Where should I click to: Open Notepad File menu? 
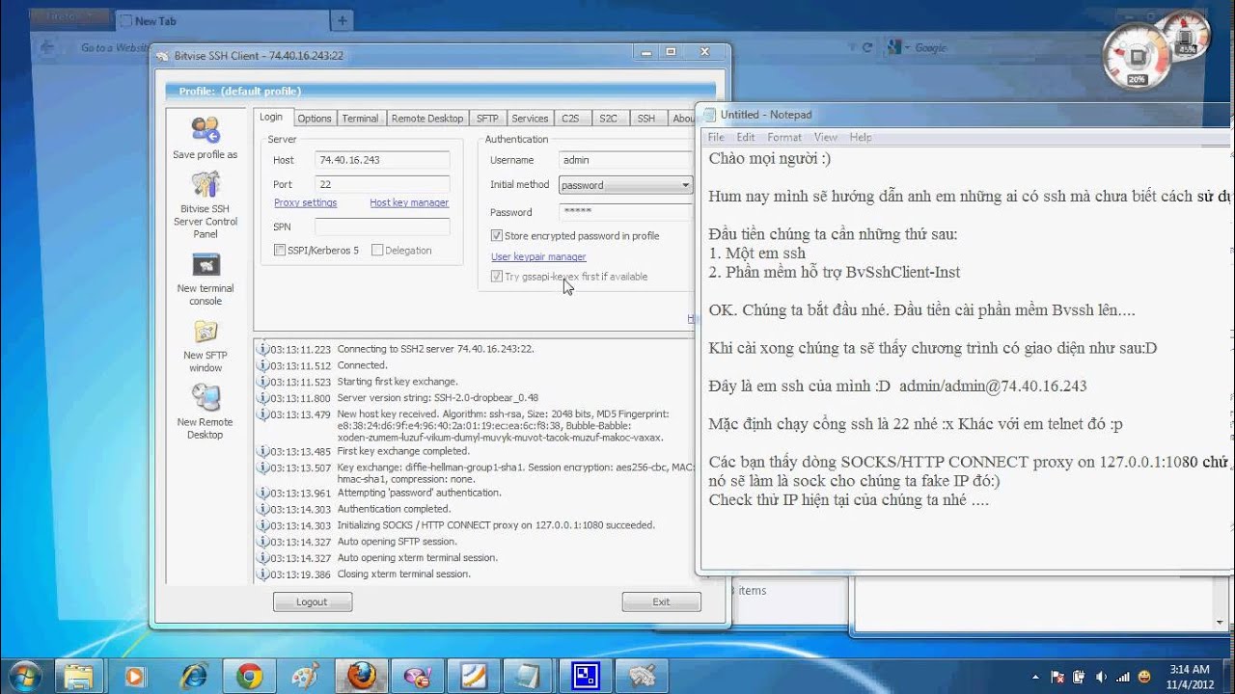pyautogui.click(x=716, y=137)
